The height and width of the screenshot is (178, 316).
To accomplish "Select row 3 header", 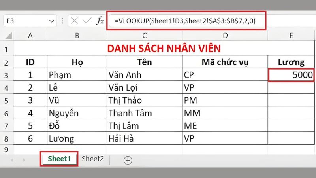I will point(6,74).
